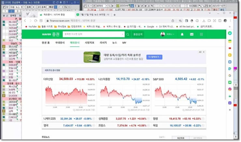
Task: Open the green circle icon atop browser sidebar
Action: [x=230, y=33]
